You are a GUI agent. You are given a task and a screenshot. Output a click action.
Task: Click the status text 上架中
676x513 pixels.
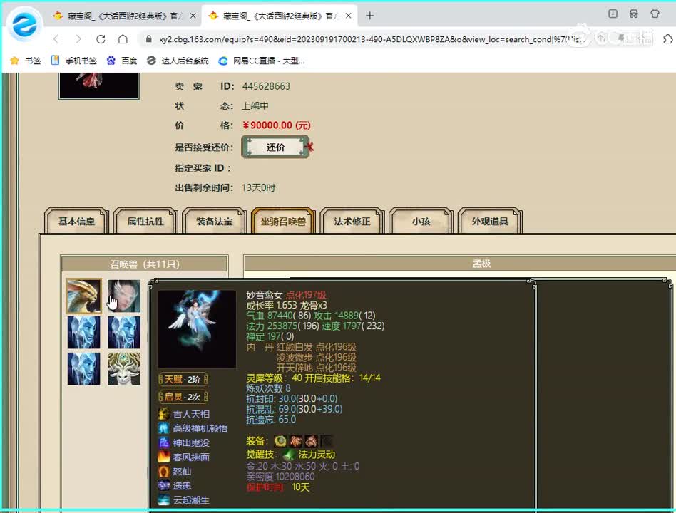coord(255,105)
